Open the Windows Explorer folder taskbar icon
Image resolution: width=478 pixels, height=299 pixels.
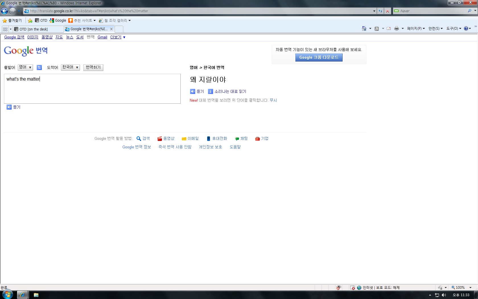point(36,295)
